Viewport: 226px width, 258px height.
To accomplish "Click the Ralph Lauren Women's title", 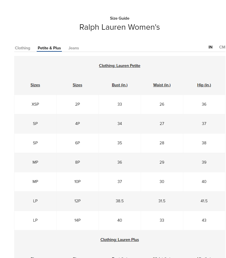I will pyautogui.click(x=119, y=27).
